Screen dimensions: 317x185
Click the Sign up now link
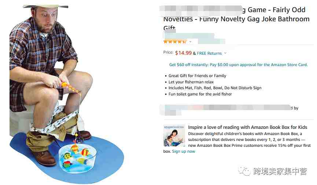pos(184,151)
